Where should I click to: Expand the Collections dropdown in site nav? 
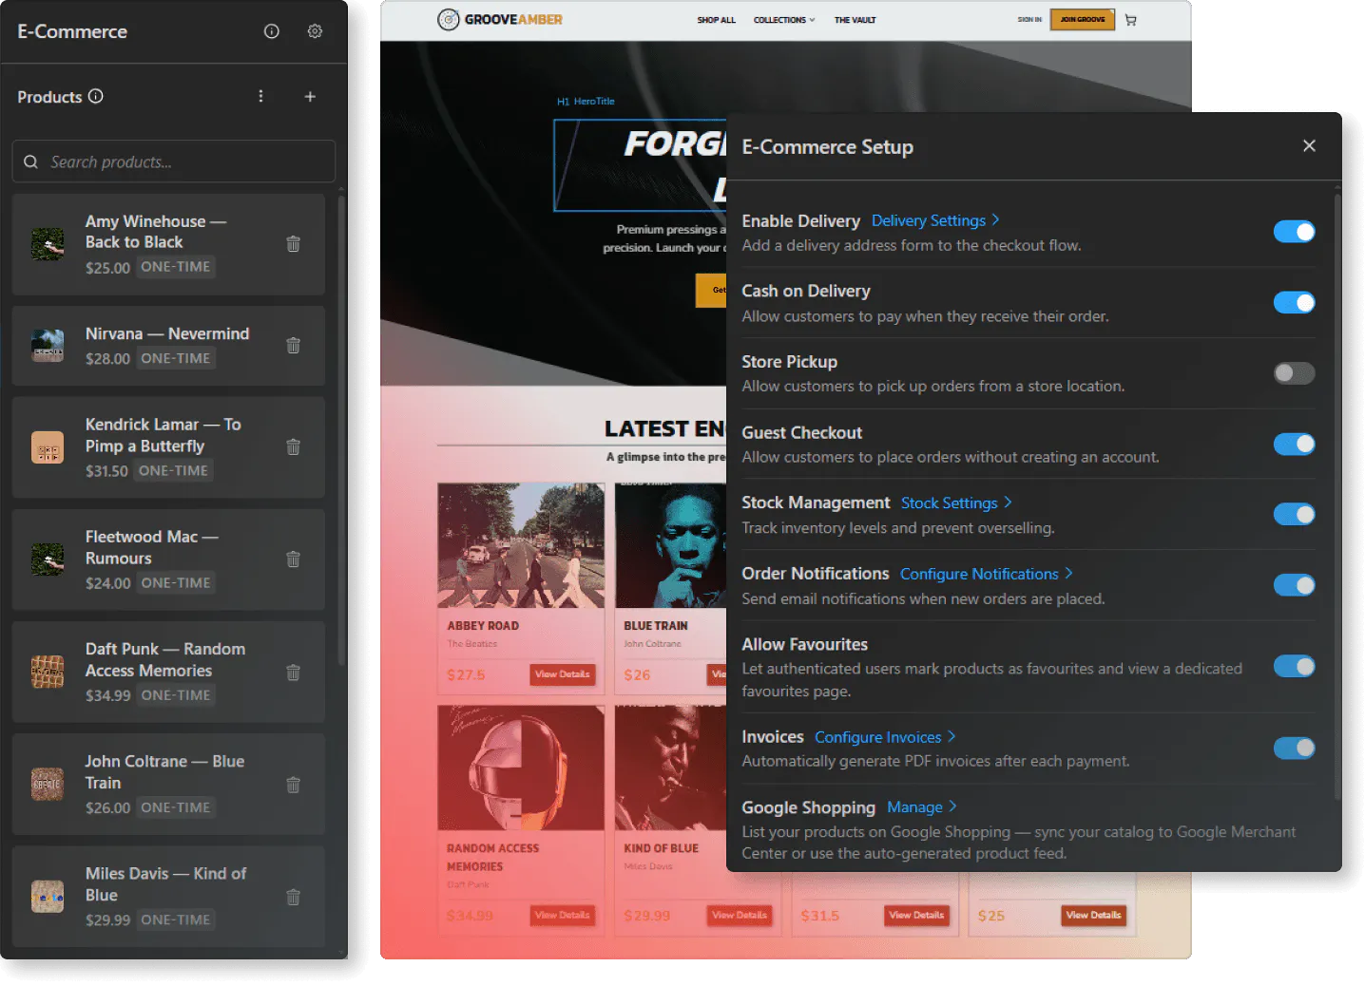784,20
